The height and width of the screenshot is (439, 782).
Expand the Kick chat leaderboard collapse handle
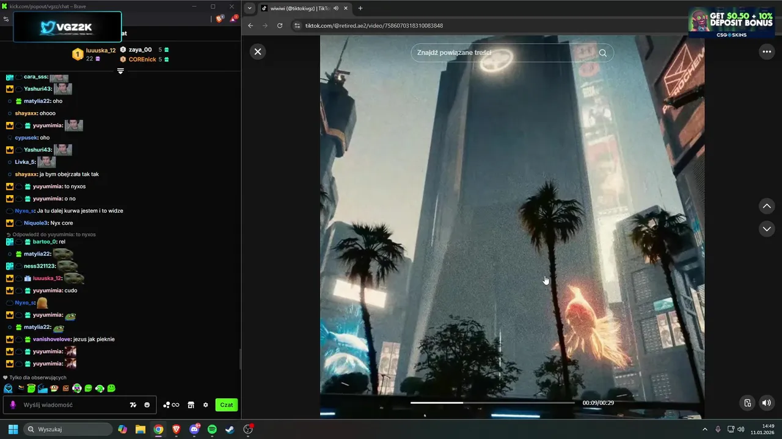pos(120,71)
